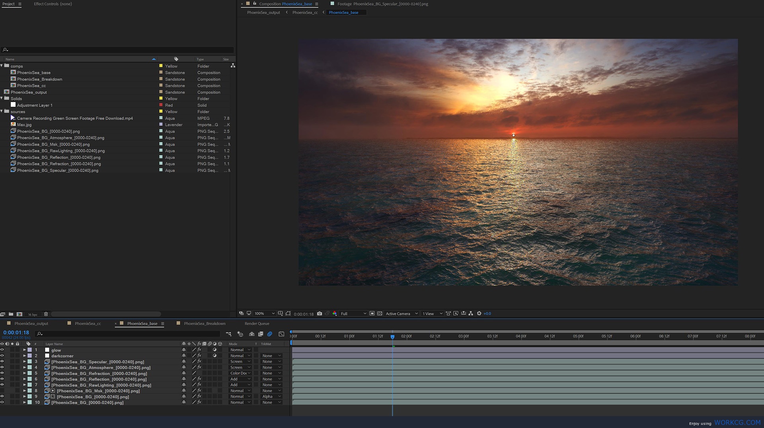This screenshot has height=428, width=764.
Task: Toggle visibility of the Specular layer
Action: 2,362
